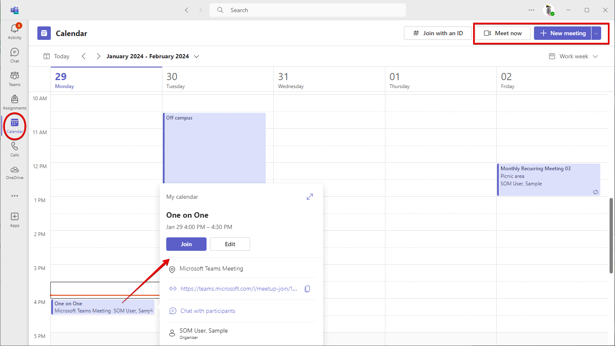Click Chat with participants link
The width and height of the screenshot is (615, 346).
(208, 311)
